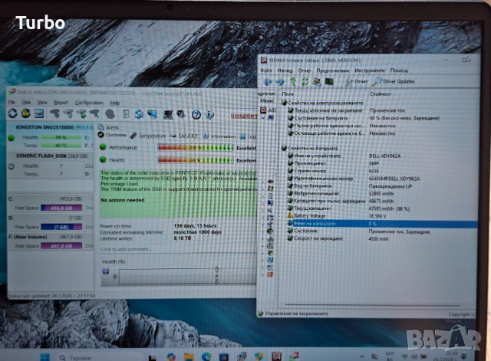The height and width of the screenshot is (361, 491).
Task: Open Изглед menu in AIDA64
Action: [x=285, y=71]
